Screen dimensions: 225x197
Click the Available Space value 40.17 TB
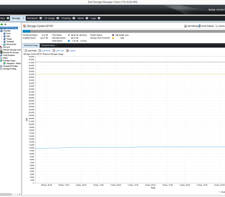pos(44,38)
